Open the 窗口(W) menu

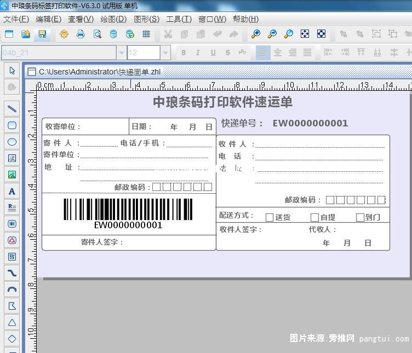212,19
